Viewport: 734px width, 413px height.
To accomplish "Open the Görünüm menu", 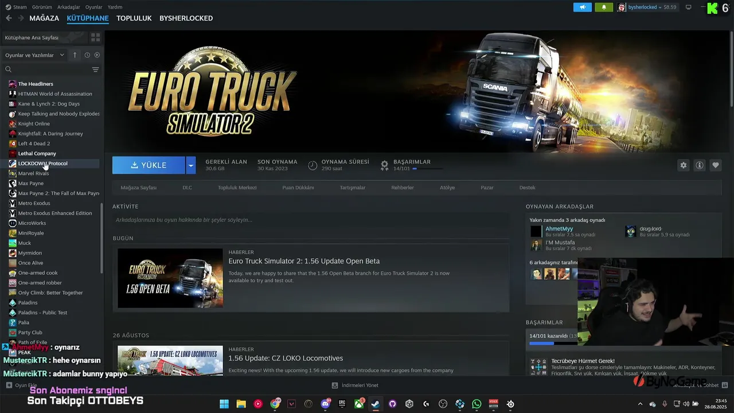I will [42, 7].
